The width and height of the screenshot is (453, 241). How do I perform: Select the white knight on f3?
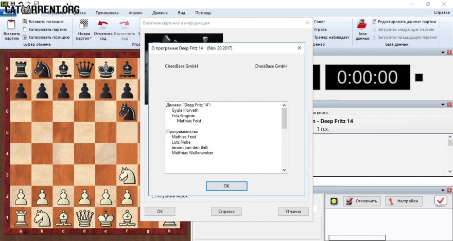pos(127,175)
